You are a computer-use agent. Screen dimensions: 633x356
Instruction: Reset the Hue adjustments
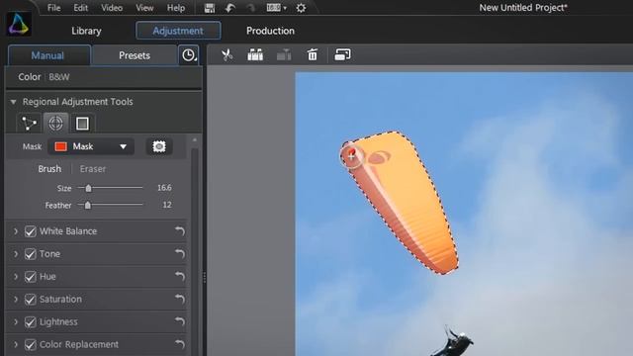[x=180, y=277]
